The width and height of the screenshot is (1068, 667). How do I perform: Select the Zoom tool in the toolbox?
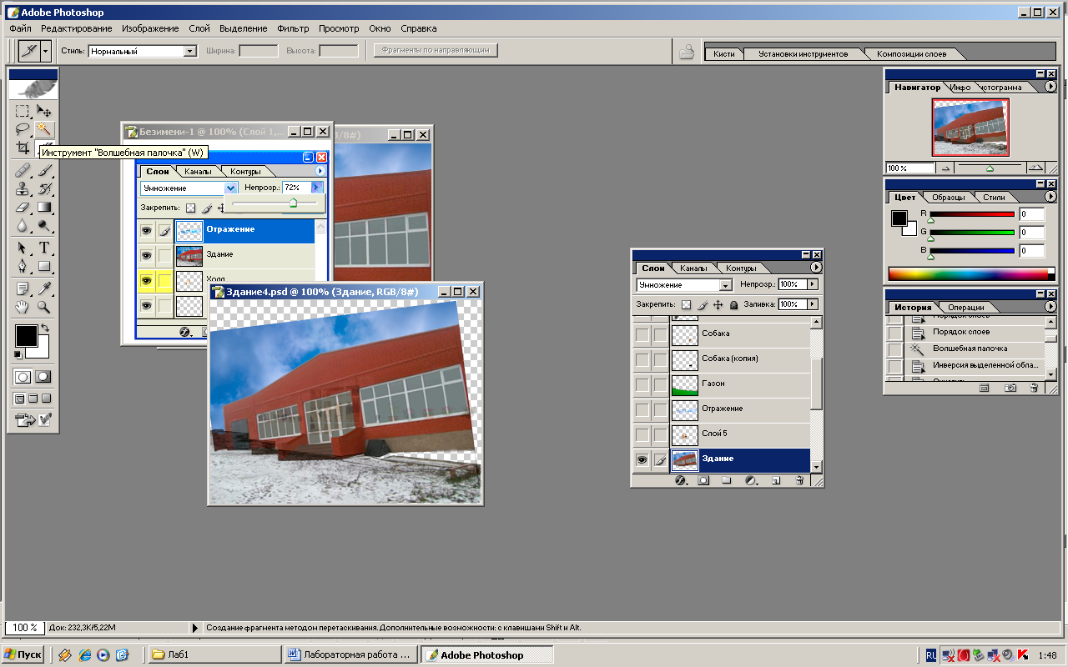pos(44,307)
